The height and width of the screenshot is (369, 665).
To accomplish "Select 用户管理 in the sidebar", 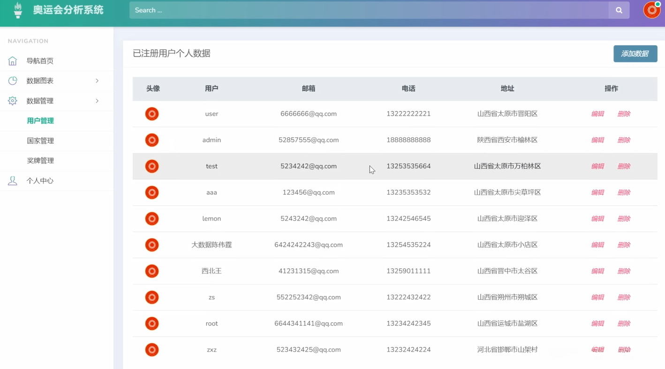I will 40,121.
